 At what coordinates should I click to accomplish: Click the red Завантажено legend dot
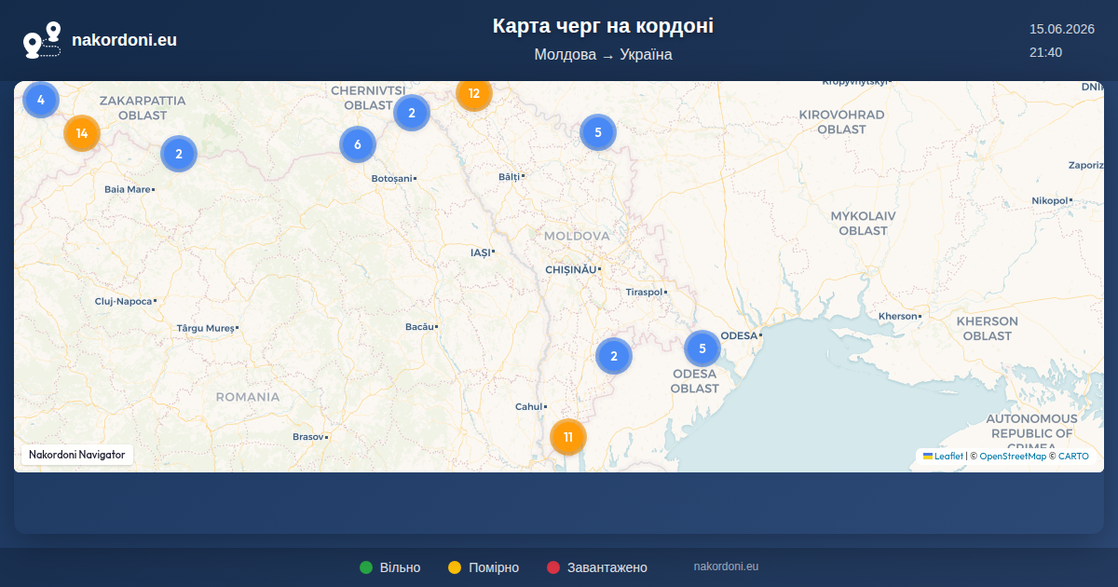click(x=553, y=567)
